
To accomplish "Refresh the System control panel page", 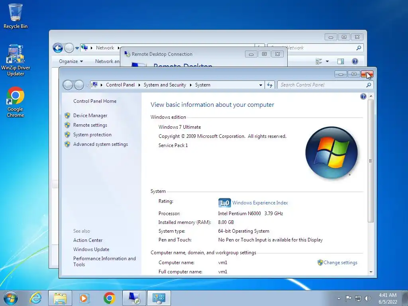I will coord(270,85).
